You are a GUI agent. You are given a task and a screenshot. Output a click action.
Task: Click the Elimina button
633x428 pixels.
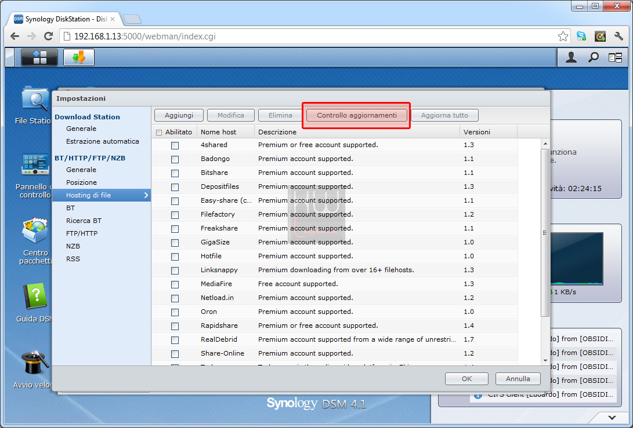281,115
